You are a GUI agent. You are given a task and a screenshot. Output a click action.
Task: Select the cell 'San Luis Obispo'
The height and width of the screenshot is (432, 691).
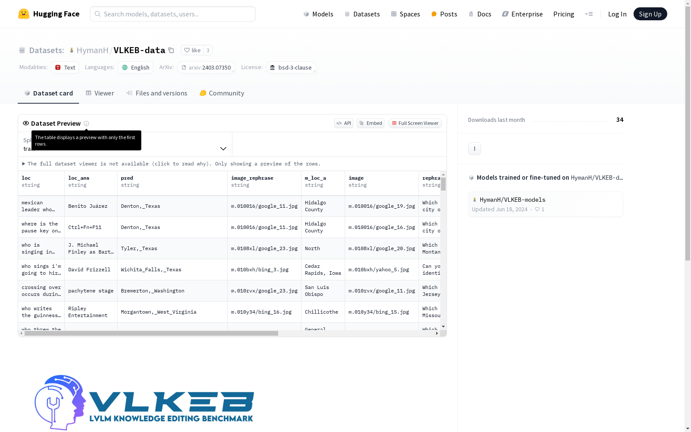point(323,291)
